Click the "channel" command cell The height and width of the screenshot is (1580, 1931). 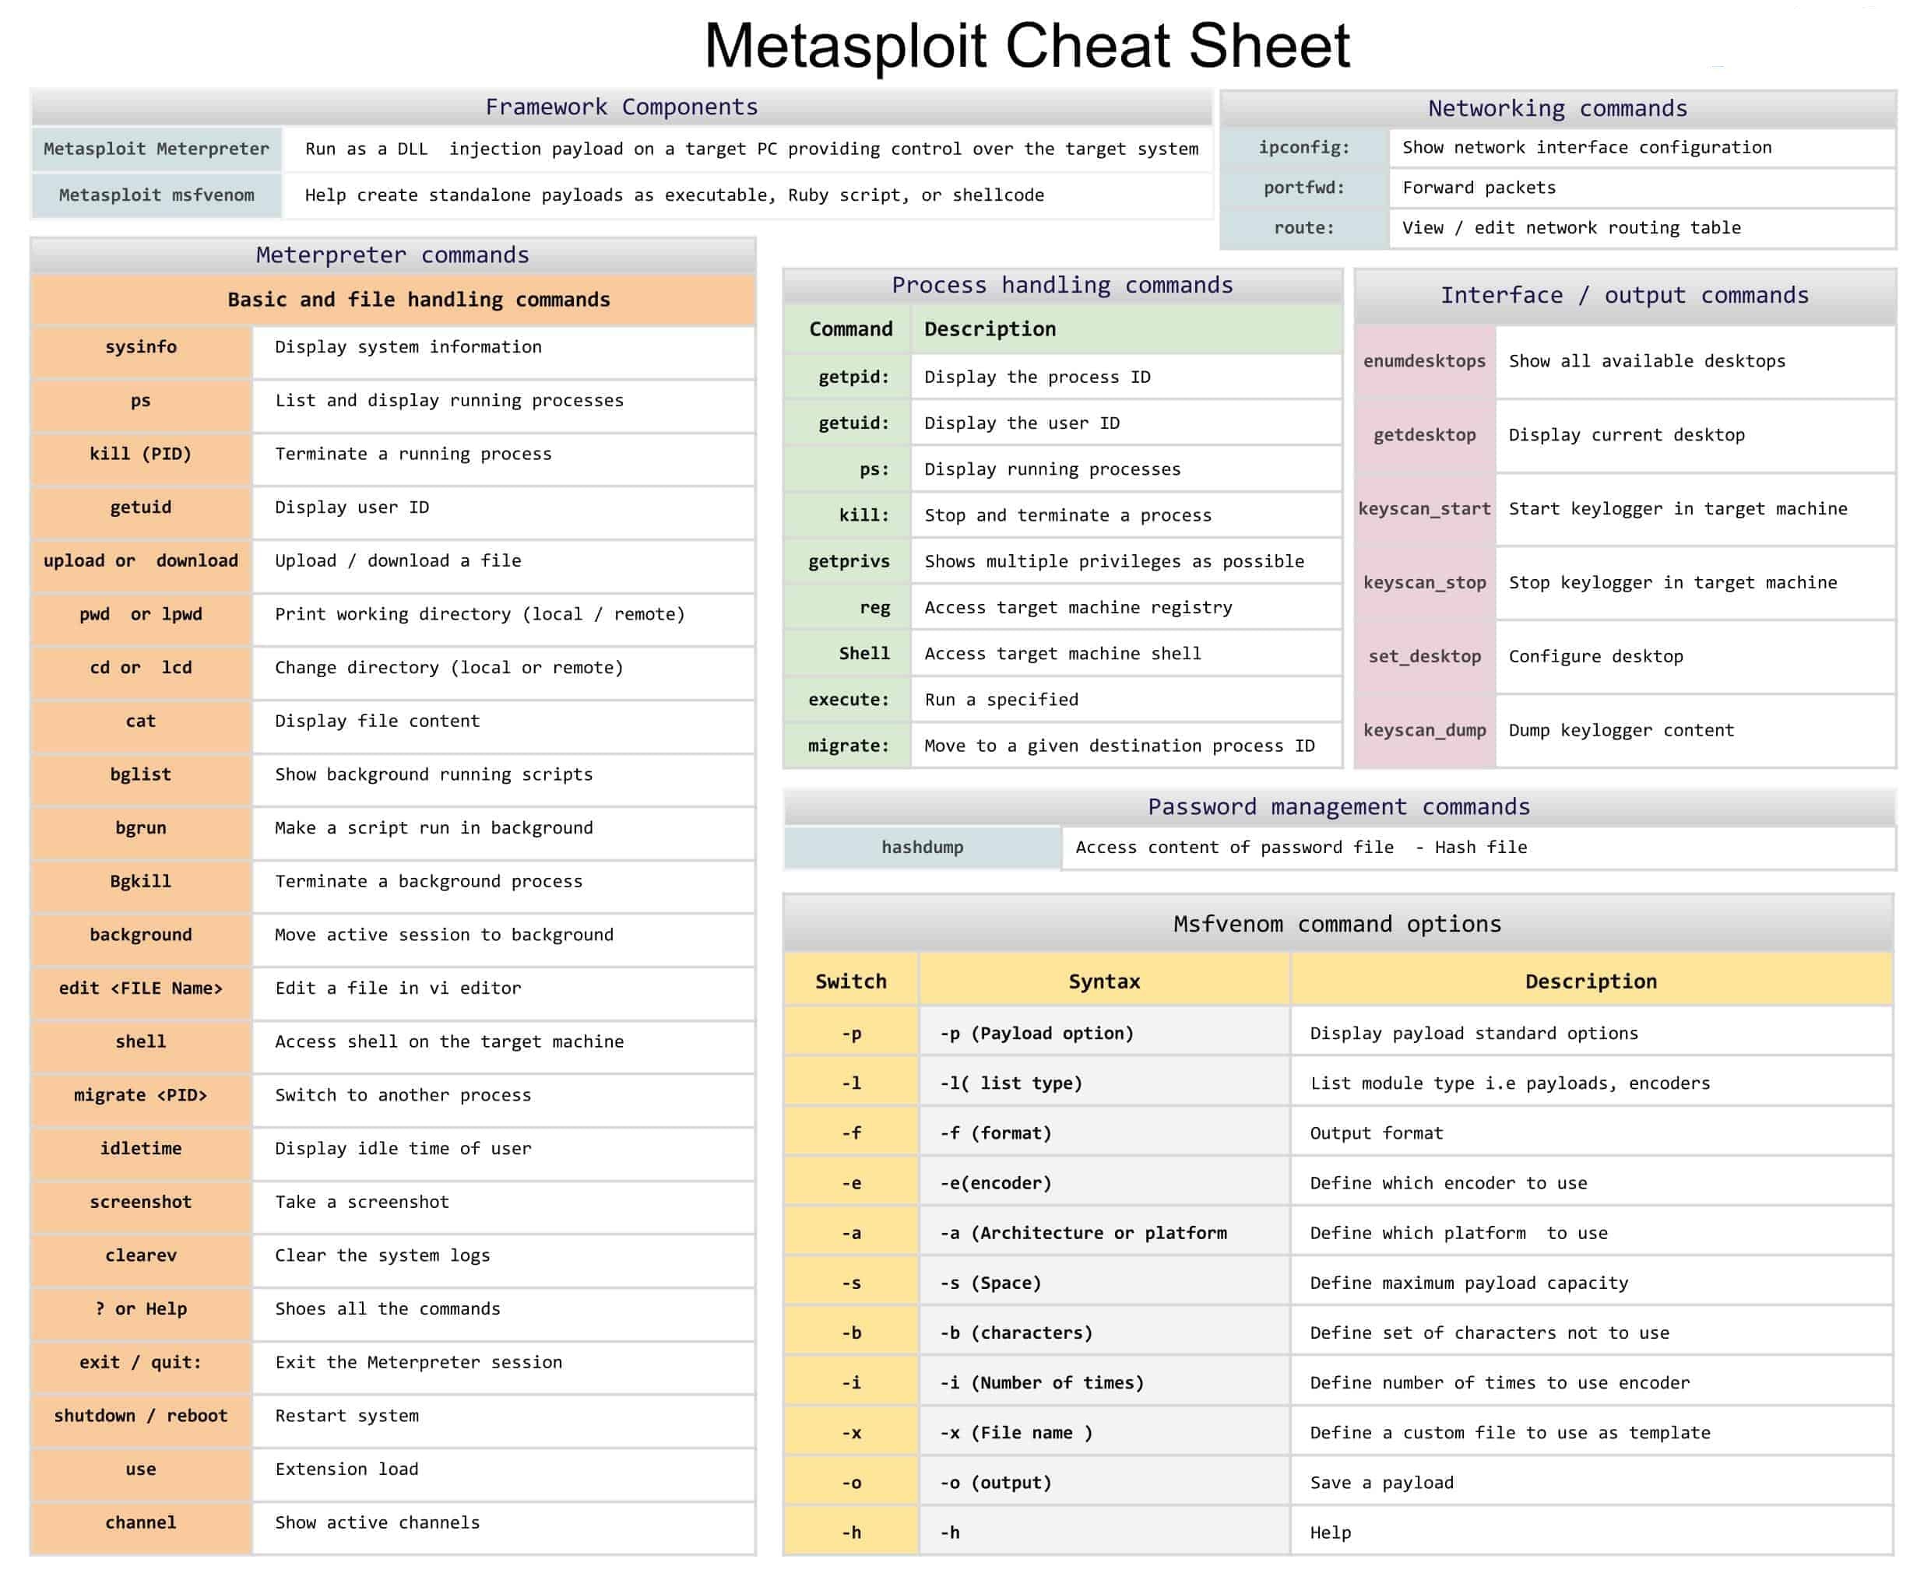coord(141,1526)
